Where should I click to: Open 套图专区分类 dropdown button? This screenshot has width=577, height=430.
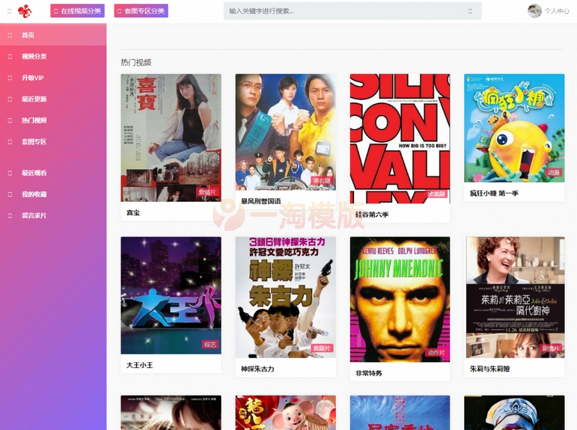coord(141,11)
